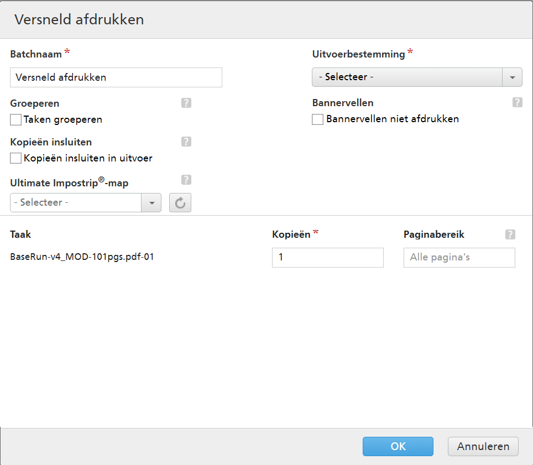Check Bannervellen niet afdrukken
The width and height of the screenshot is (533, 465).
[x=317, y=119]
